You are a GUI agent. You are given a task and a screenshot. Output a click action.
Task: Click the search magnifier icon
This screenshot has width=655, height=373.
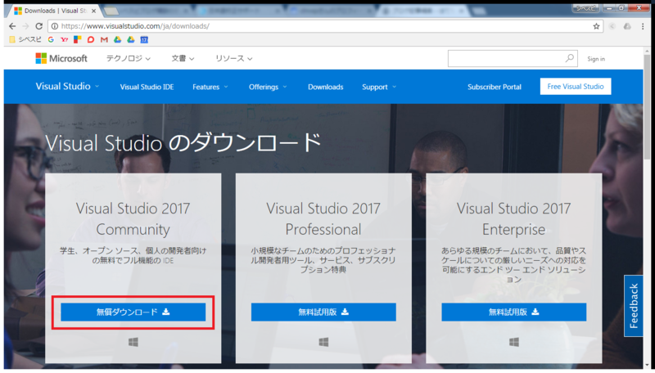pos(569,58)
